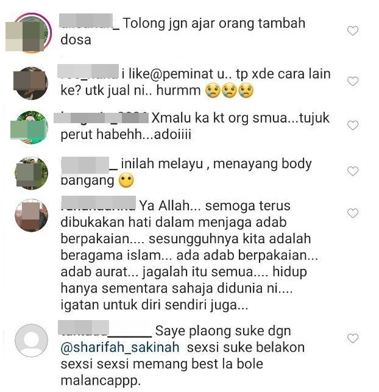Select blurred username before 'Xmalu ka kt'
Image resolution: width=379 pixels, height=392 pixels.
(101, 118)
